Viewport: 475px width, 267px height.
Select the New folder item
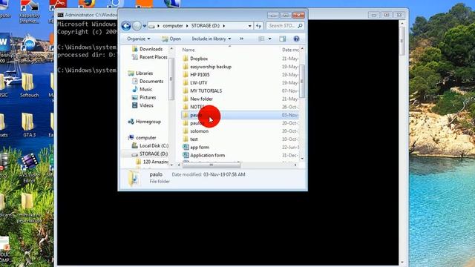click(198, 99)
